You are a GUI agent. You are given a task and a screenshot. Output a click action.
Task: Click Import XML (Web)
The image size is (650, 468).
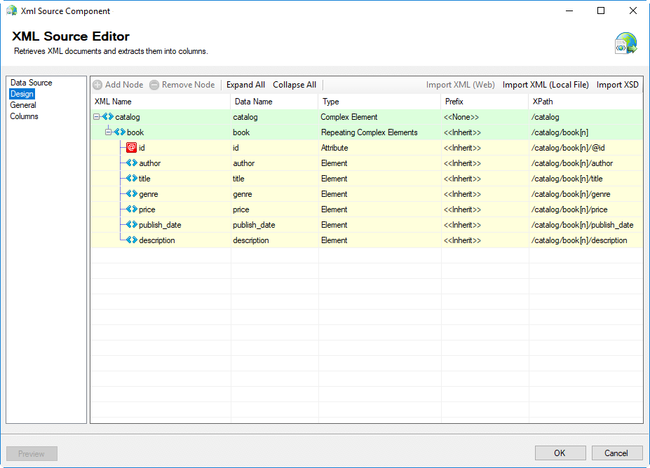(460, 85)
